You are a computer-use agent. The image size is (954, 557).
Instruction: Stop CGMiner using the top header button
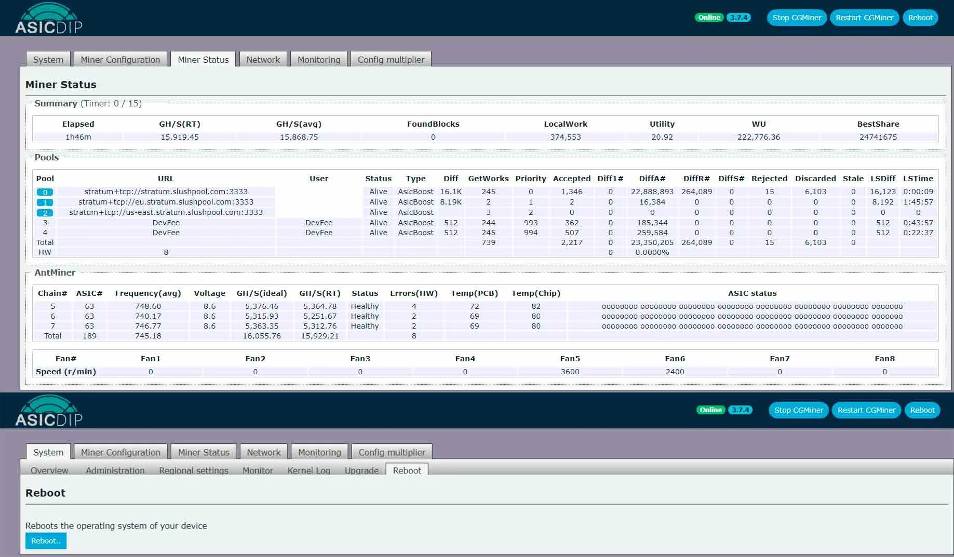(x=797, y=18)
